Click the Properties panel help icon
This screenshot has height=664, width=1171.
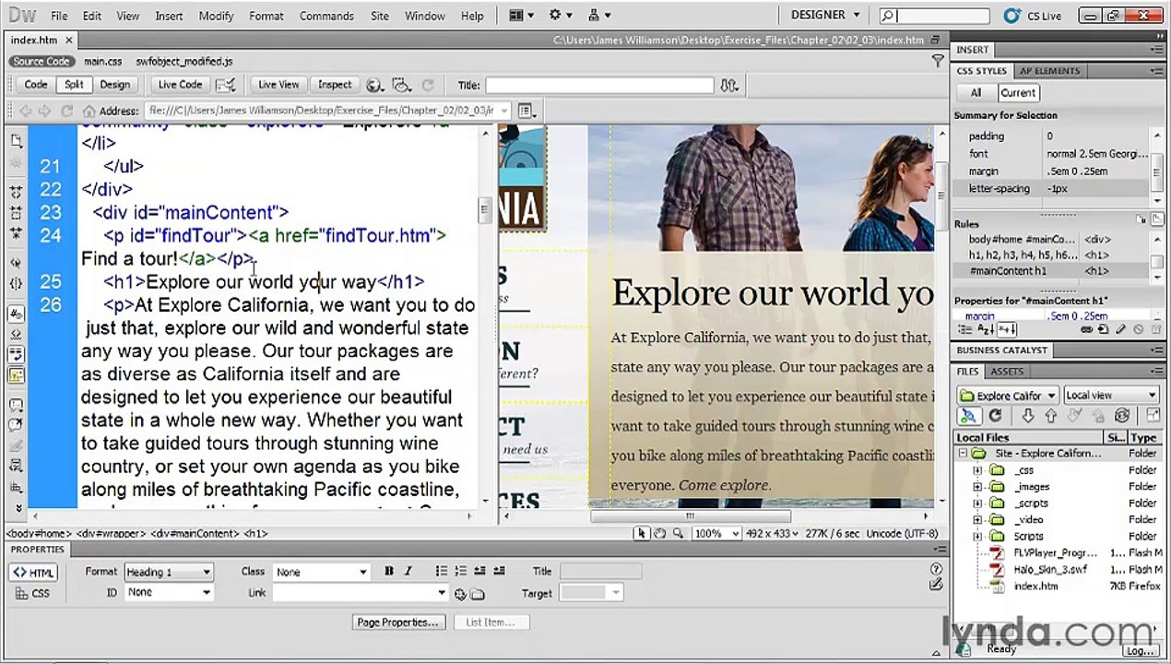coord(937,571)
